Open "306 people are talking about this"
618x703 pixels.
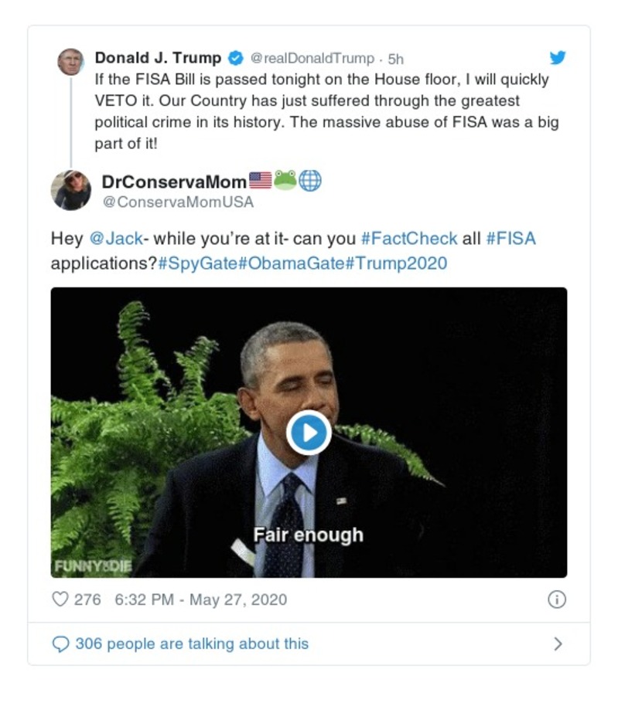point(191,644)
